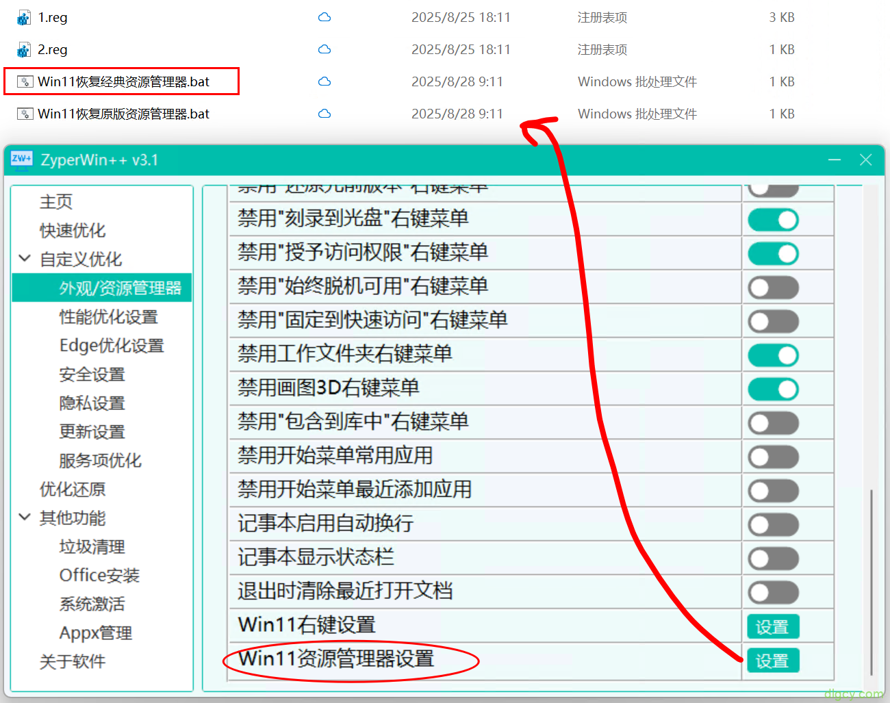Enable the 记事本显示状态栏 toggle
The width and height of the screenshot is (890, 703).
[x=772, y=558]
